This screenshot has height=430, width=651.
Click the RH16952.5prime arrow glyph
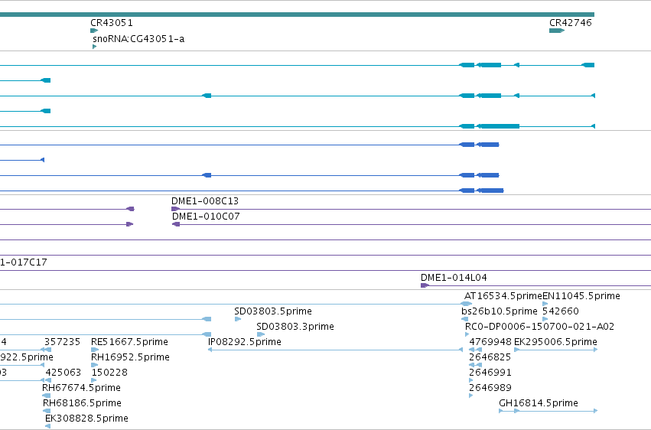coord(95,365)
